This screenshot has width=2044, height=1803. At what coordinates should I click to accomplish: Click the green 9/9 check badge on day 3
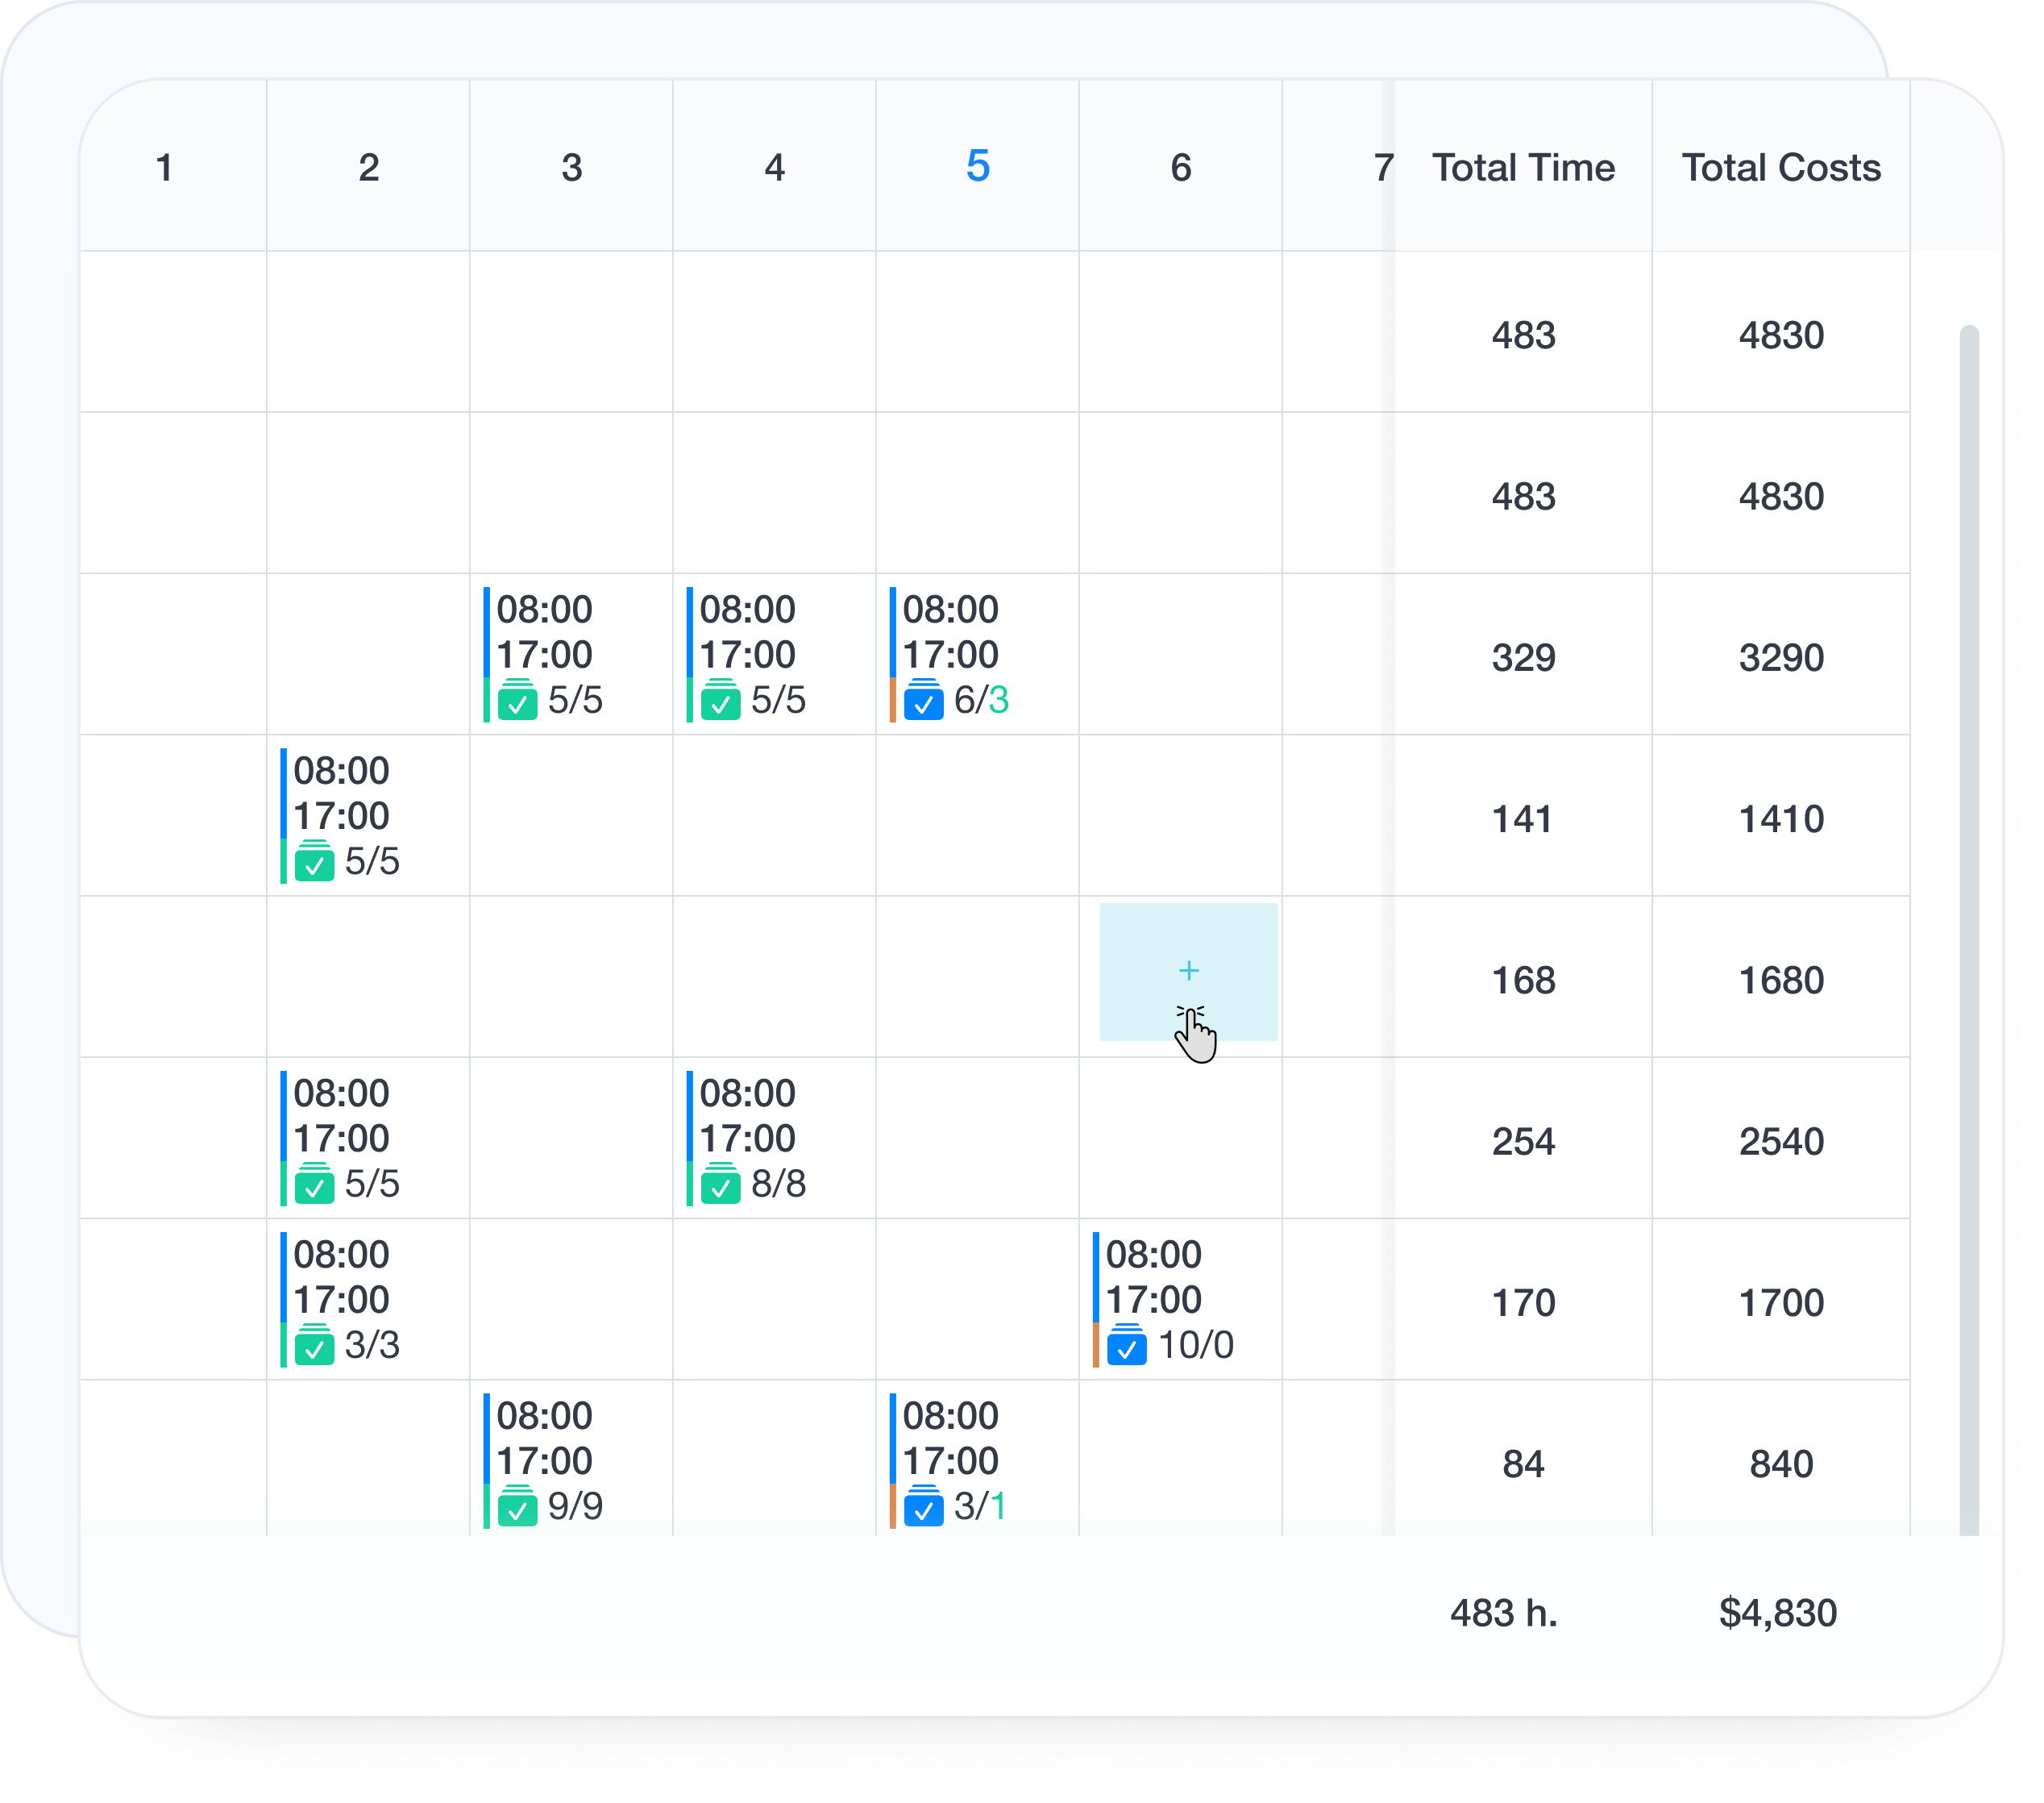[x=518, y=1508]
